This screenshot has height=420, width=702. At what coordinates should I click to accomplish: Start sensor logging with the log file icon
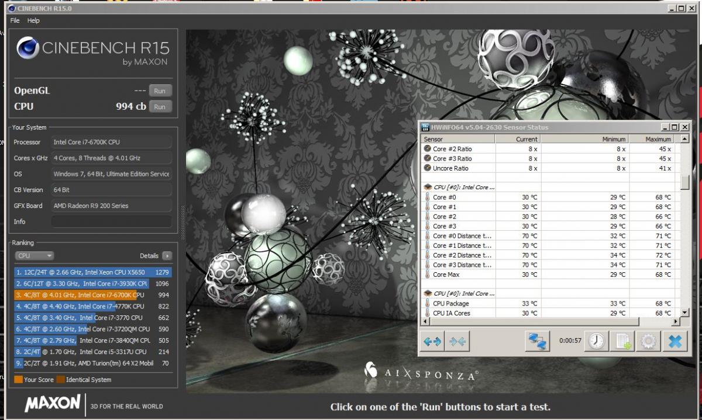tap(622, 341)
